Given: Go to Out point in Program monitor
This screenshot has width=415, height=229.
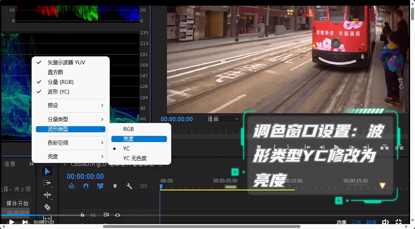Looking at the screenshot, I should coord(366,147).
